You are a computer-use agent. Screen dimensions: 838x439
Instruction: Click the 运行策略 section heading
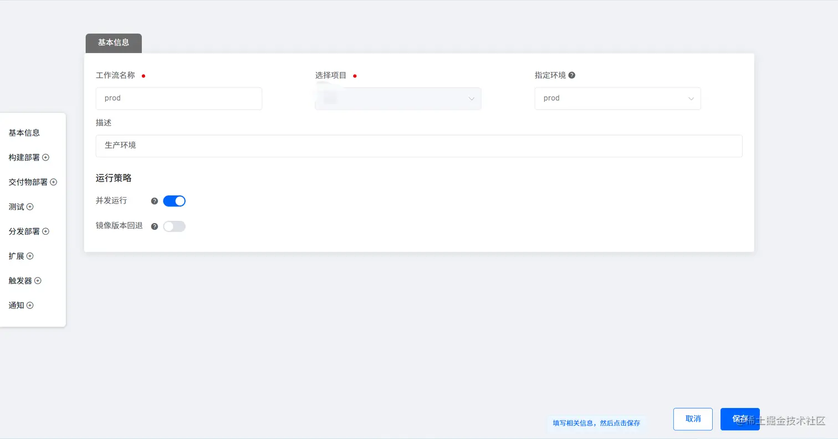tap(114, 178)
